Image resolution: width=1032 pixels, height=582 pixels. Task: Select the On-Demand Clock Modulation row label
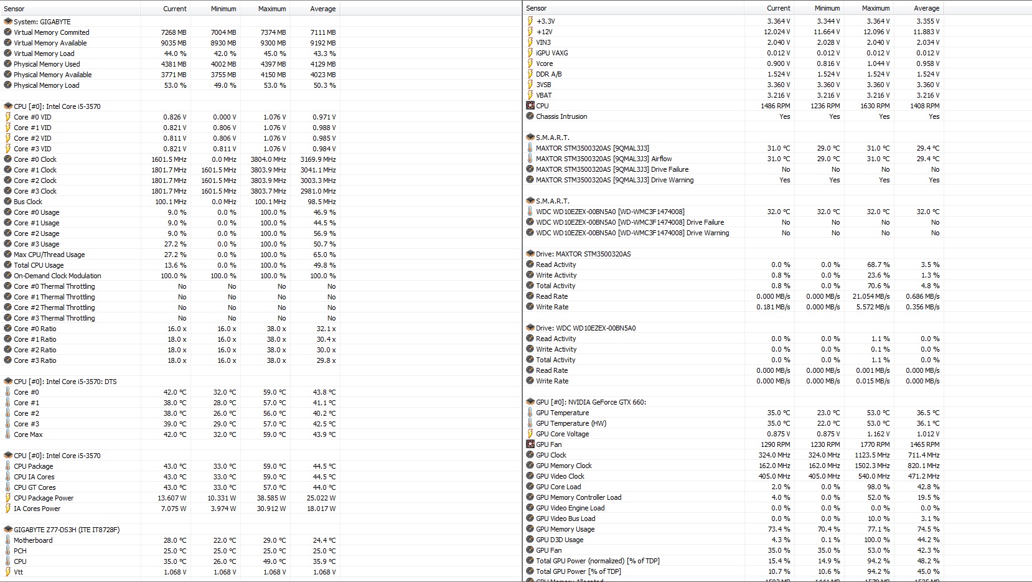(x=57, y=276)
